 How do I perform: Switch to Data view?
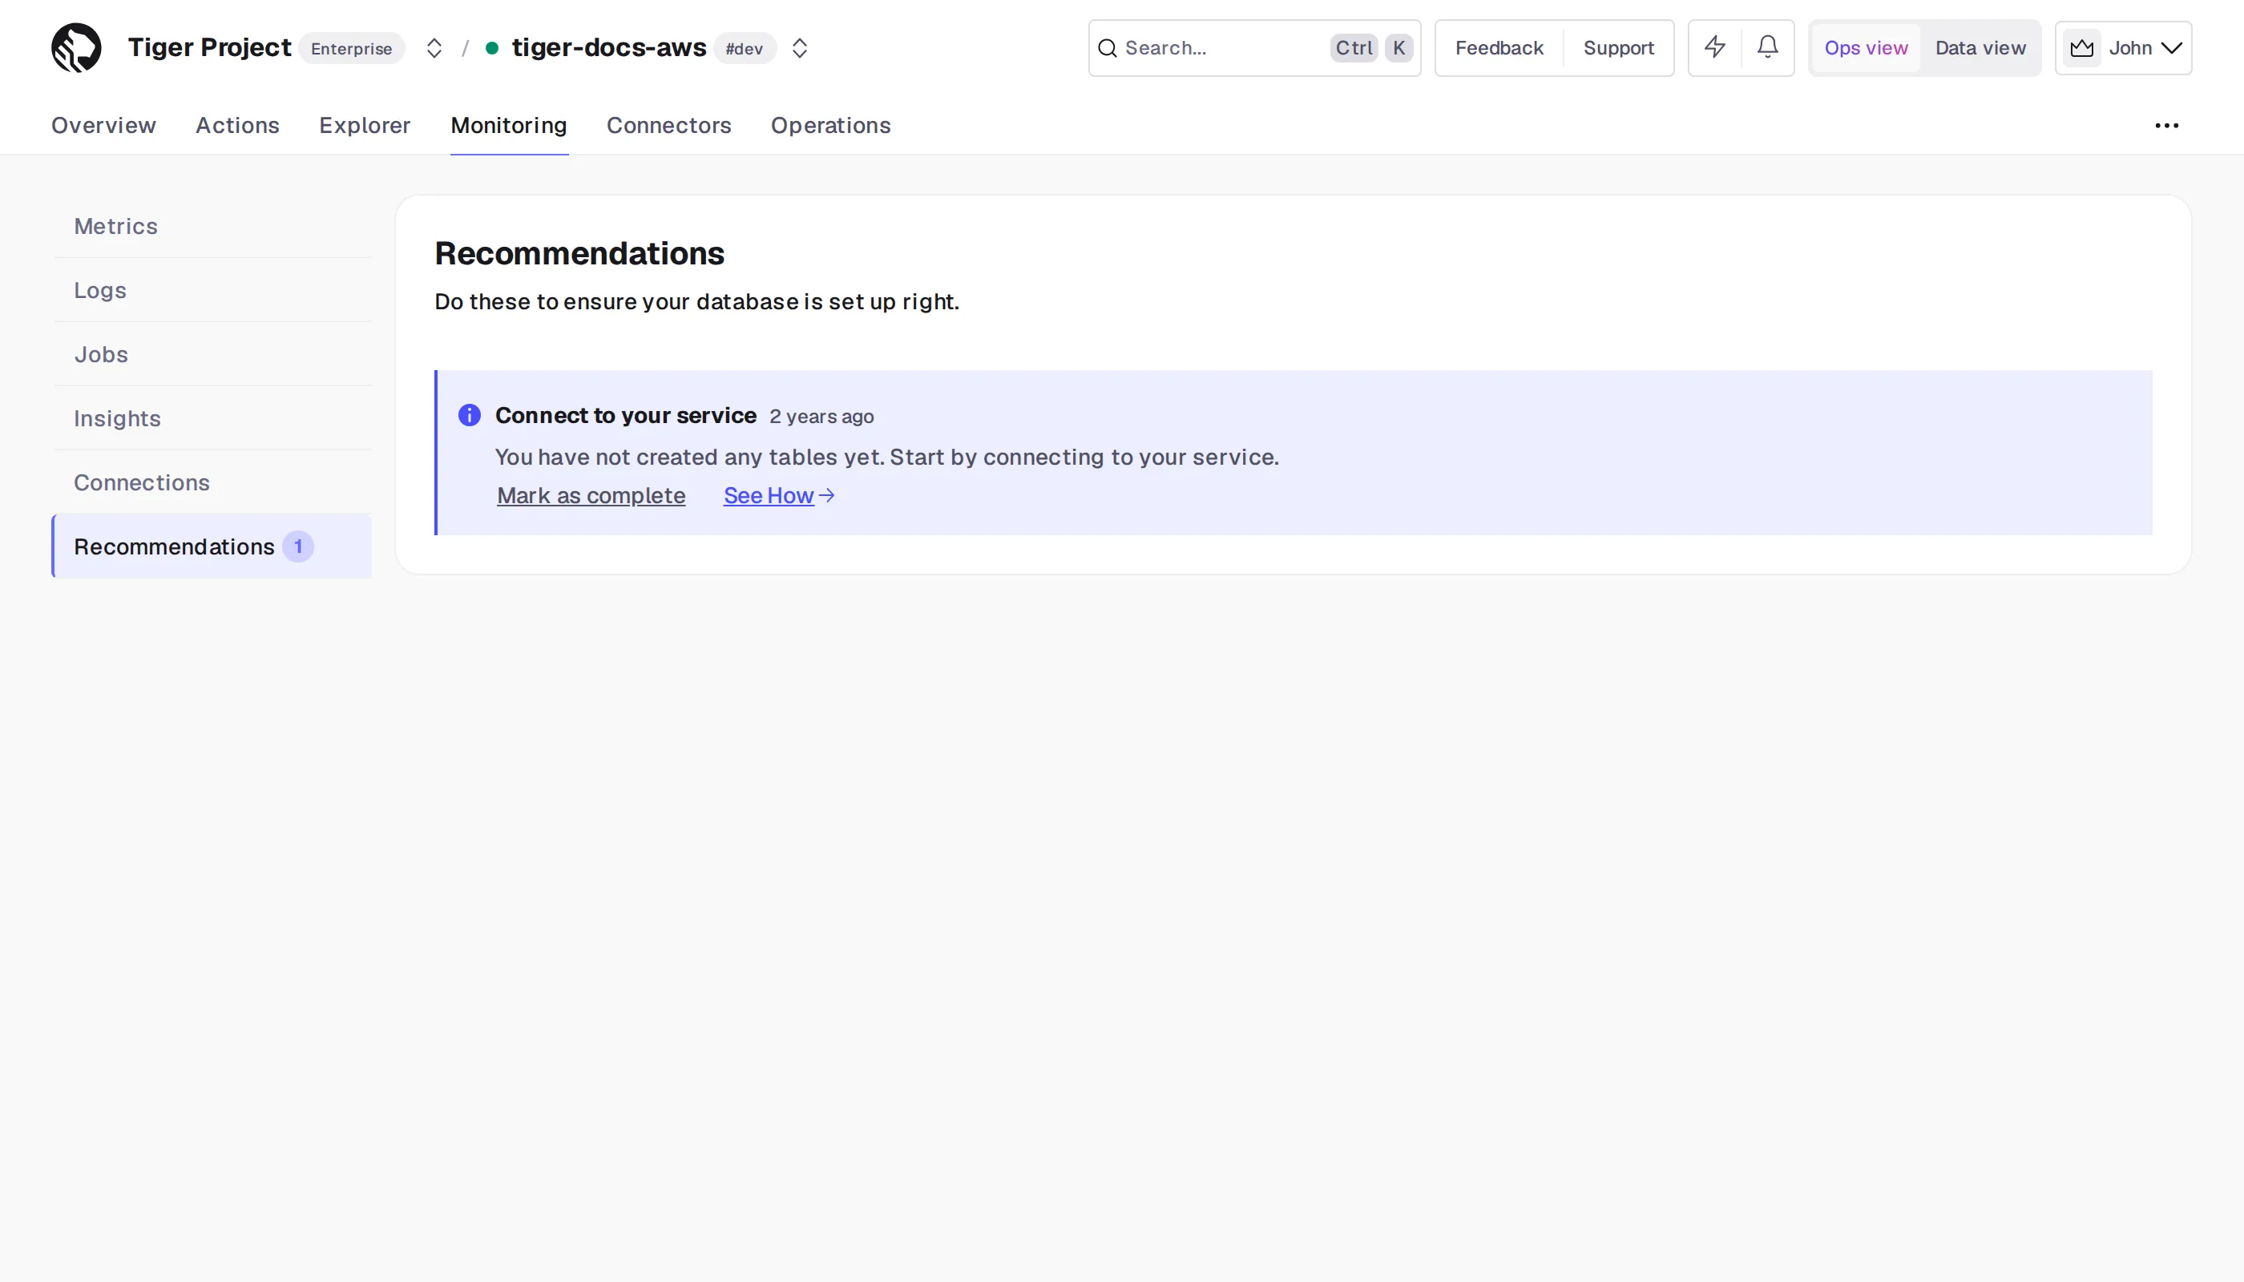pos(1980,48)
